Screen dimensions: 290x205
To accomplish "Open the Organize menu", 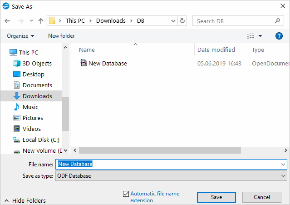I will [20, 36].
